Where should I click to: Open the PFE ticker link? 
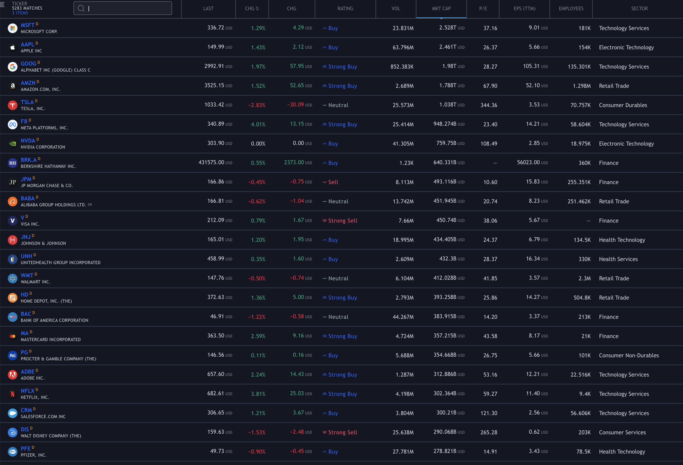(26, 449)
